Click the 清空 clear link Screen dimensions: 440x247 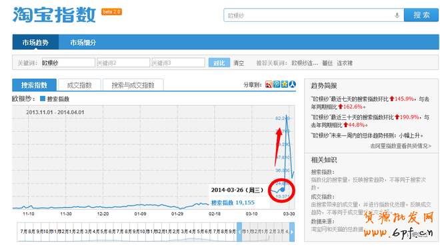click(239, 63)
